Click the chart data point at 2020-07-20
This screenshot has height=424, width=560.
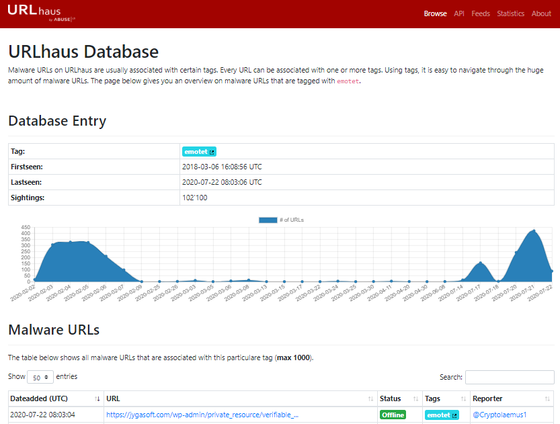point(516,253)
